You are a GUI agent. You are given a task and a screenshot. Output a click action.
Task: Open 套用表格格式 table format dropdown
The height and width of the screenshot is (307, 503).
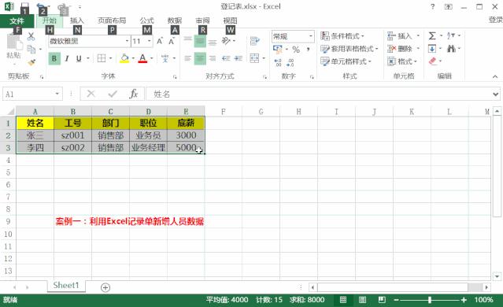(350, 49)
